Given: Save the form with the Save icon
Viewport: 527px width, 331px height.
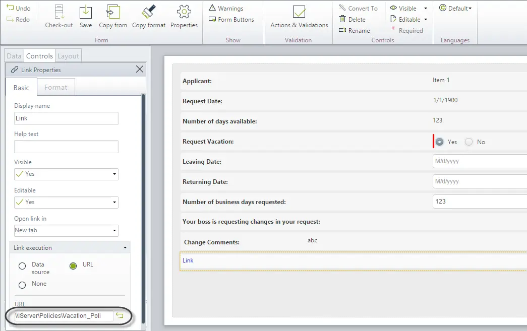Looking at the screenshot, I should [x=86, y=12].
